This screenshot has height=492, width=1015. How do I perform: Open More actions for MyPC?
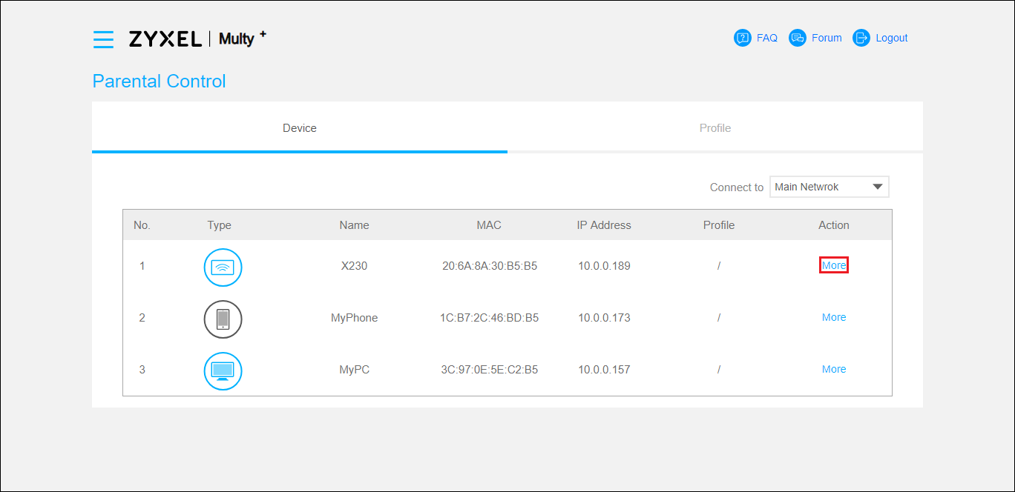pos(834,369)
